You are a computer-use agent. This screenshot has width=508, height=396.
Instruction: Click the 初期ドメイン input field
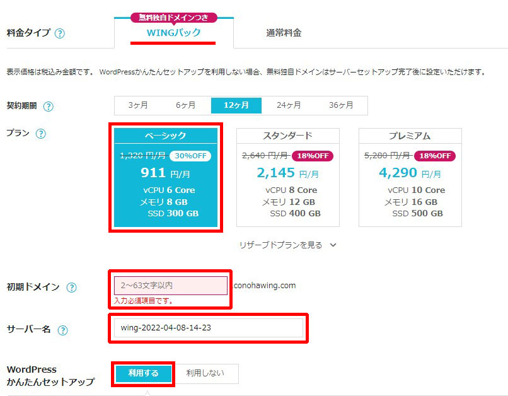click(x=171, y=286)
